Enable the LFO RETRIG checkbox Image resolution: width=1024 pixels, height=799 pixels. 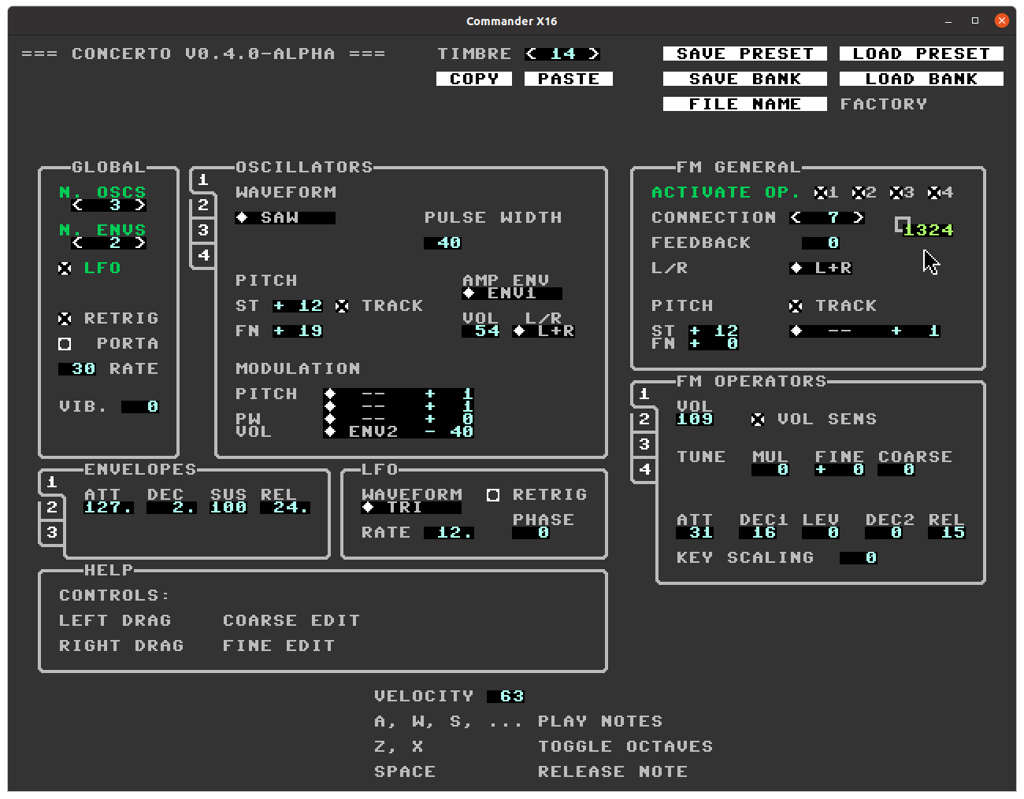click(493, 494)
